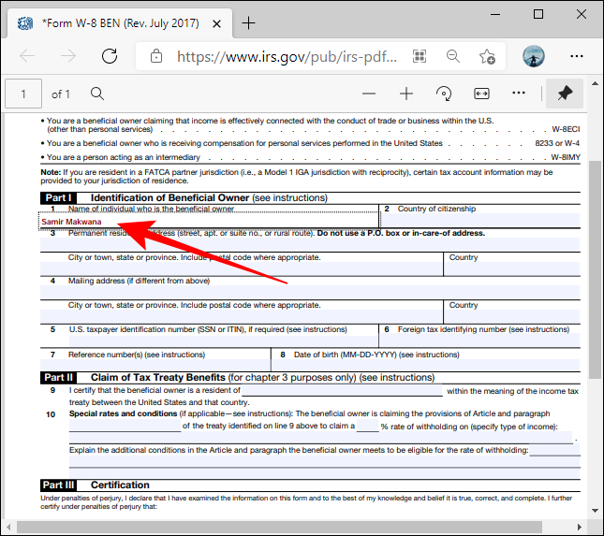Click the fit to width icon

[482, 94]
